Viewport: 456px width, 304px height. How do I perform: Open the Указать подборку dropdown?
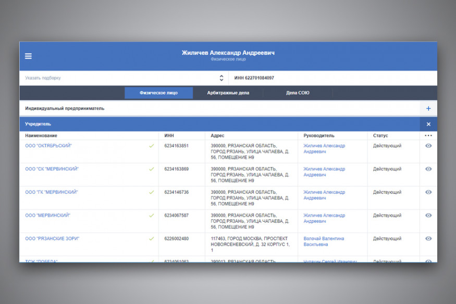120,78
